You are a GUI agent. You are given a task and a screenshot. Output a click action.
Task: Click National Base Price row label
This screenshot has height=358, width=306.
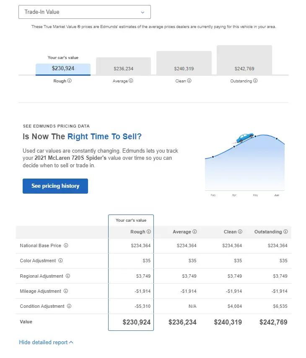[x=41, y=245]
